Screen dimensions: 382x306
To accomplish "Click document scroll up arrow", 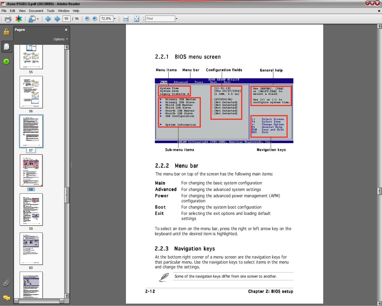I will [379, 27].
